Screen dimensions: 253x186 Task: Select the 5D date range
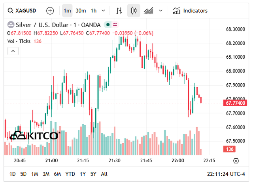[23, 174]
